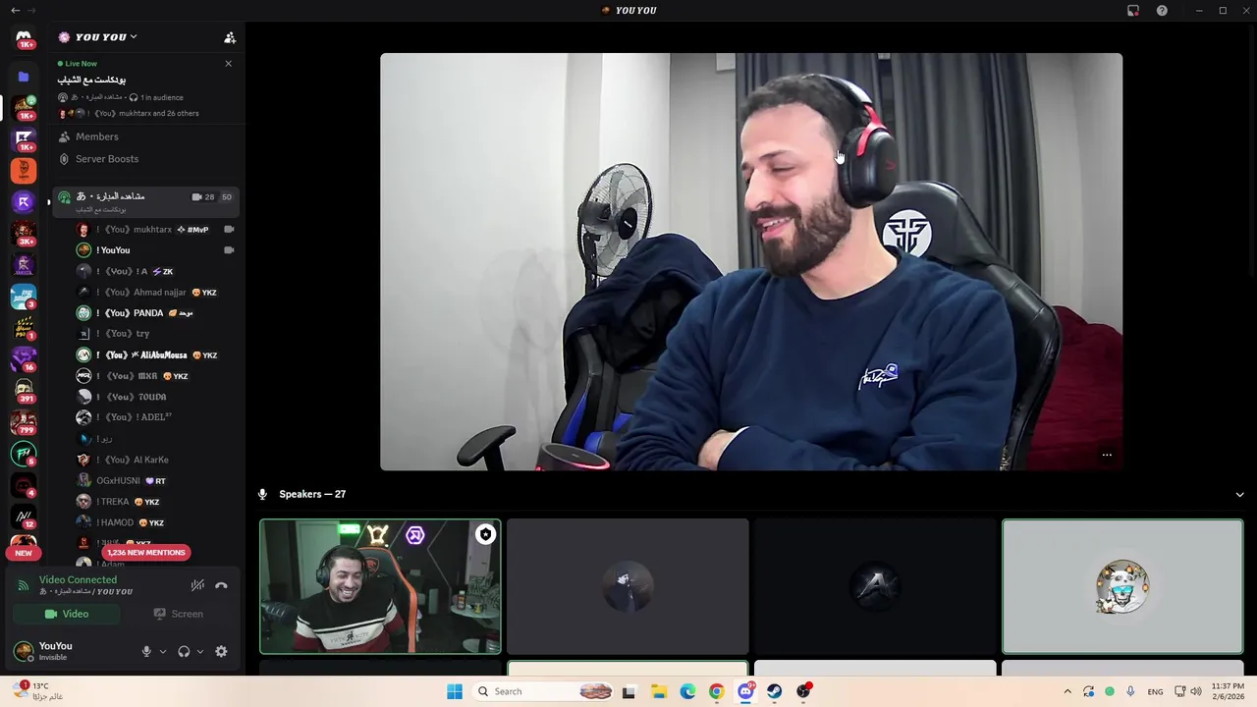The width and height of the screenshot is (1257, 707).
Task: Open Windows Start menu
Action: point(455,691)
